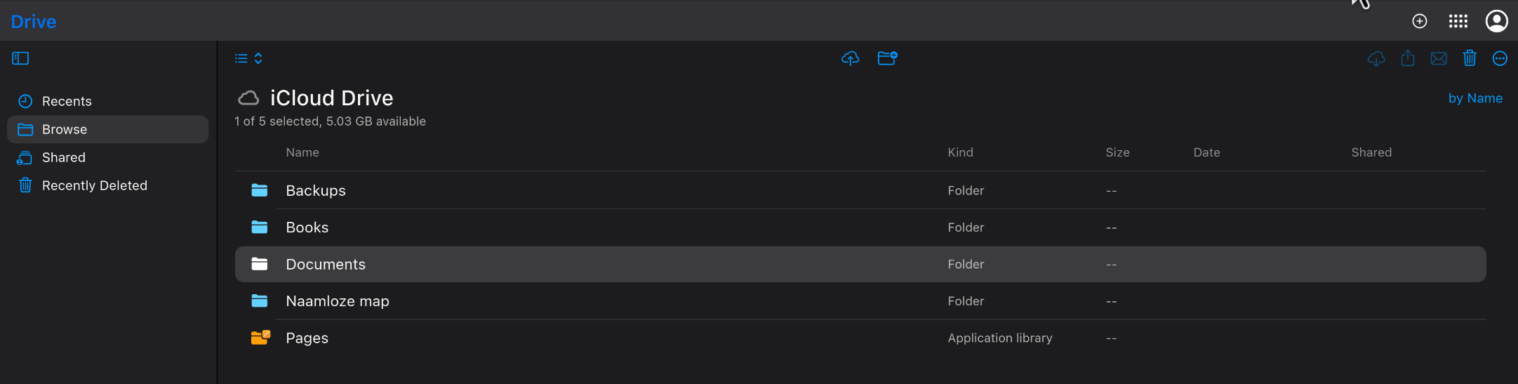Open Recently Deleted in the sidebar

94,185
